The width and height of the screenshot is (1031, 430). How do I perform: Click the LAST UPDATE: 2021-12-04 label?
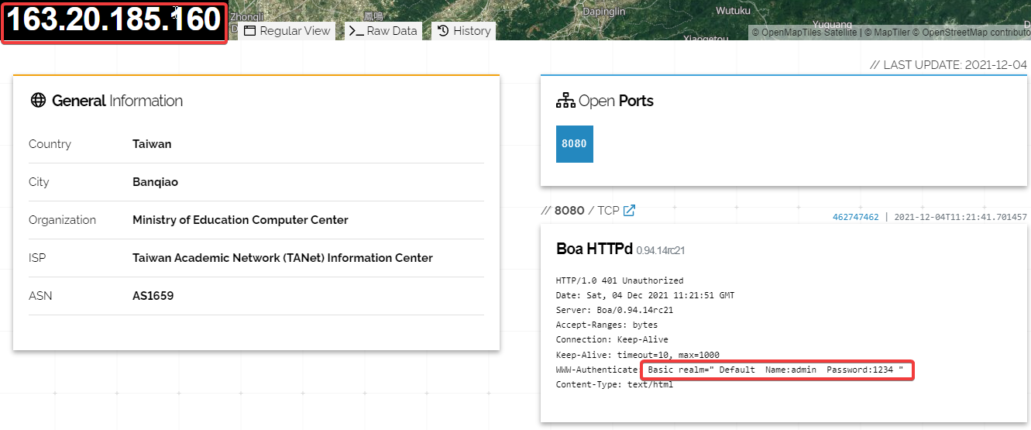click(x=948, y=65)
